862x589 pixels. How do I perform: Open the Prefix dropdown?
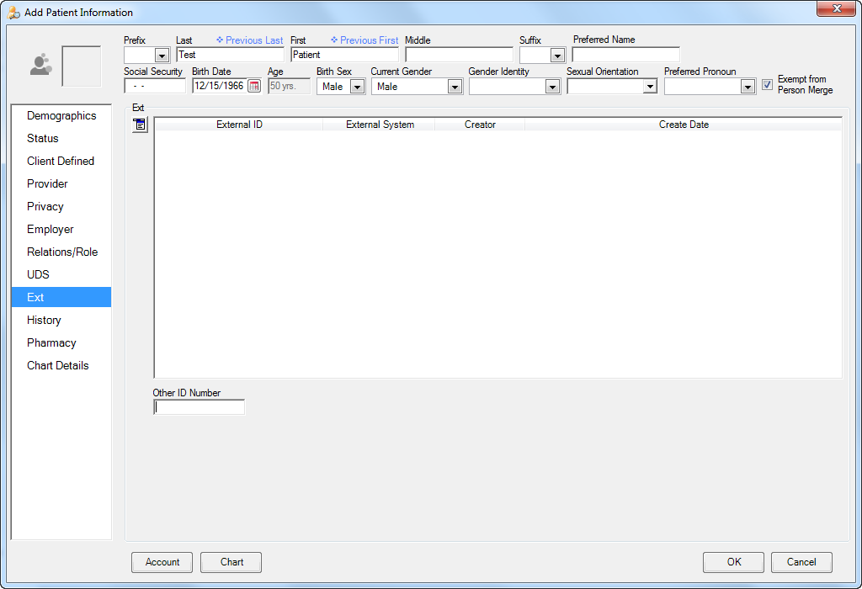tap(162, 56)
